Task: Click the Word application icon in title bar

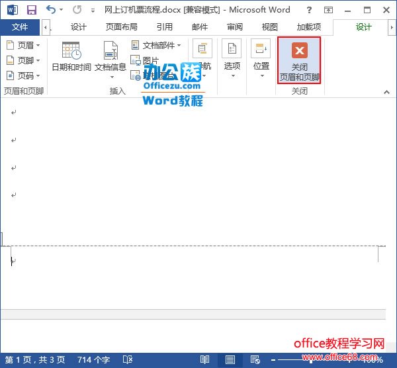Action: pyautogui.click(x=13, y=10)
